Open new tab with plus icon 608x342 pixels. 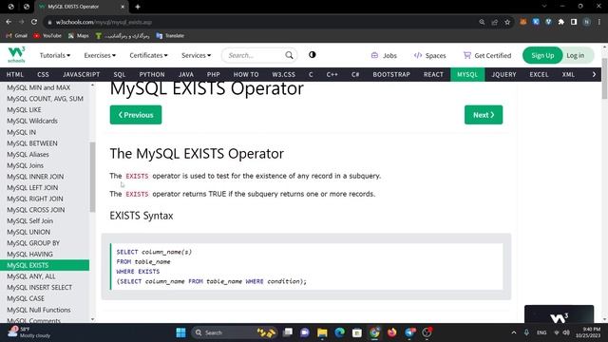click(138, 7)
